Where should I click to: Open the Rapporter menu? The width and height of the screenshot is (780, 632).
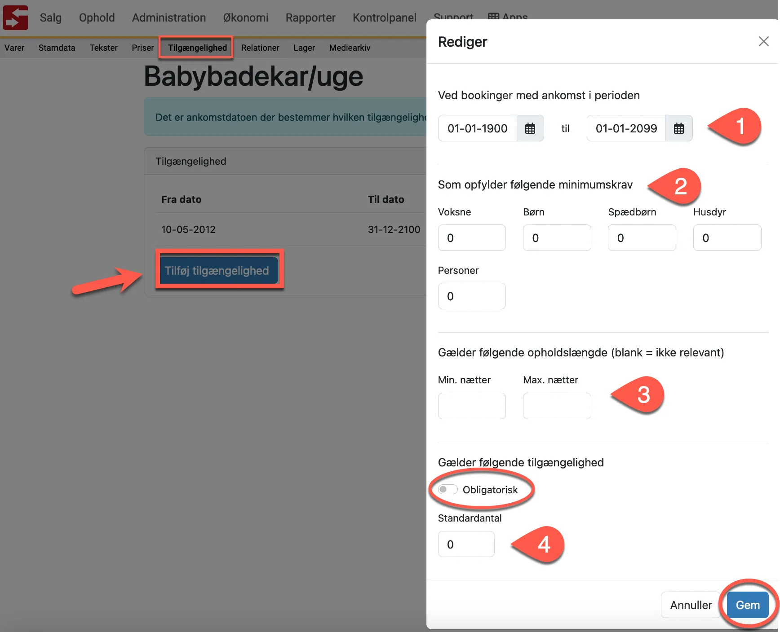310,18
